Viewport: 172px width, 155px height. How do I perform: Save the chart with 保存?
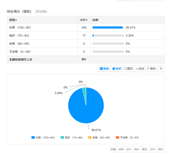[x=160, y=149]
